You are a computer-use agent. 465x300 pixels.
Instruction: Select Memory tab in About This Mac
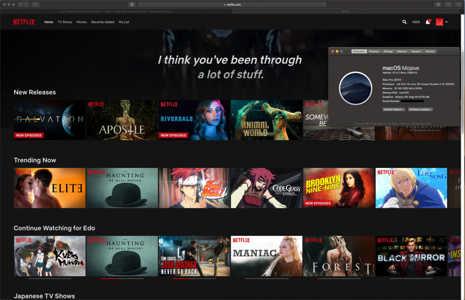[402, 51]
